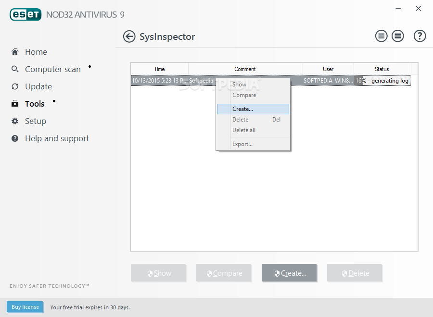
Task: Open help via the question mark icon
Action: (420, 36)
